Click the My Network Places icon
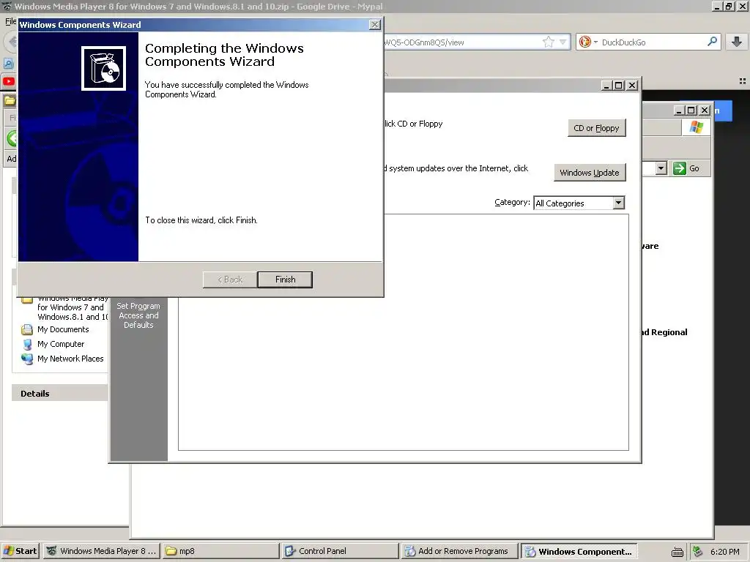 pyautogui.click(x=27, y=359)
